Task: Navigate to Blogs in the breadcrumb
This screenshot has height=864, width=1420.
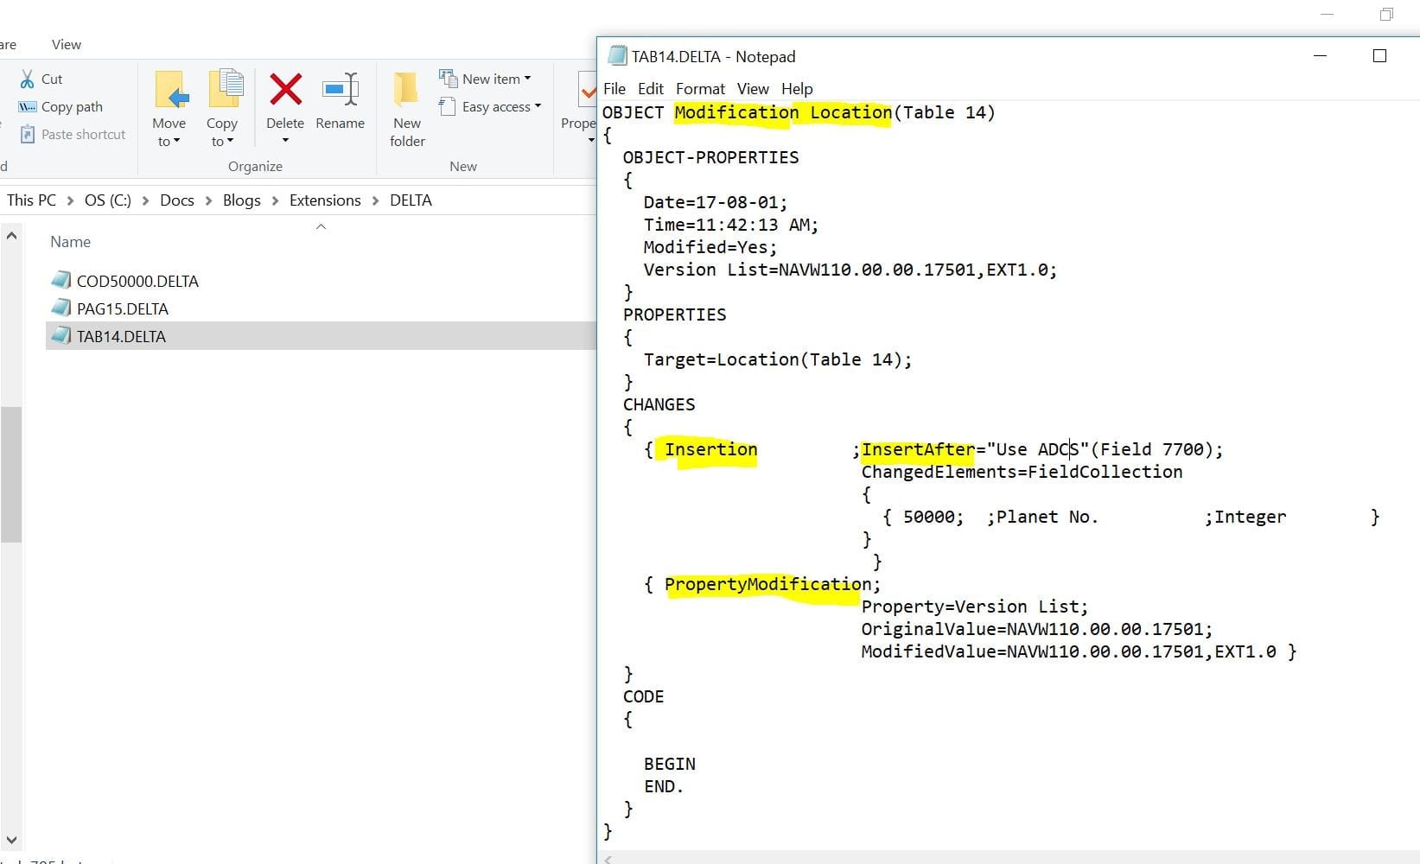Action: coord(242,200)
